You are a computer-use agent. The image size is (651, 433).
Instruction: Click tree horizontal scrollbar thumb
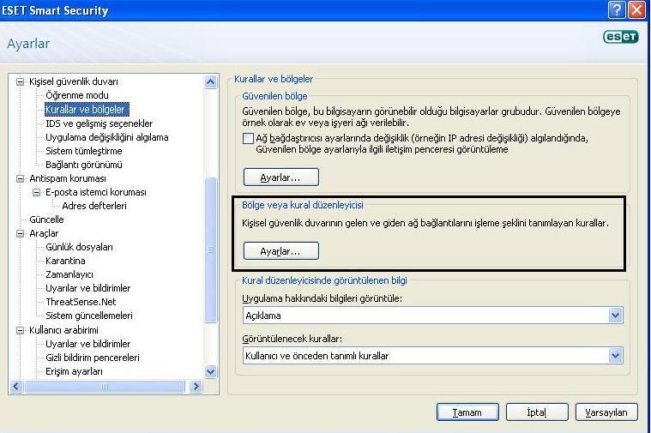tap(105, 387)
